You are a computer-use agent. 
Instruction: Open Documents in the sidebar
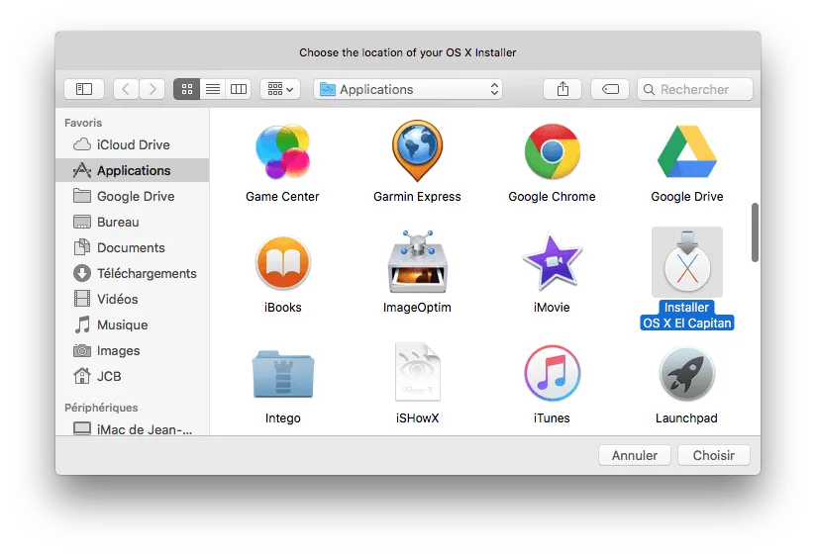click(133, 247)
